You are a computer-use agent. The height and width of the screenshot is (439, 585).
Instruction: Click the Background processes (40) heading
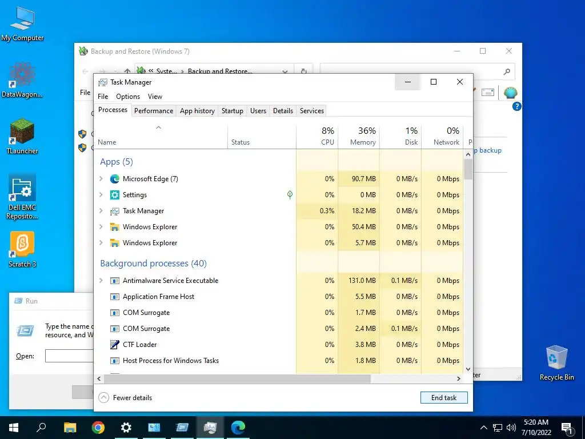point(153,264)
